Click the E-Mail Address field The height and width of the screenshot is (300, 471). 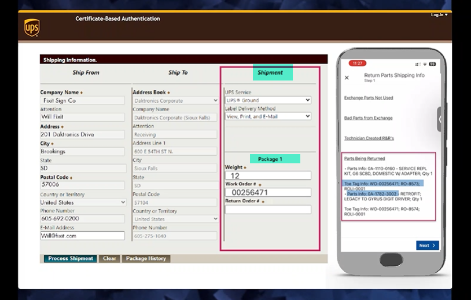pos(83,236)
